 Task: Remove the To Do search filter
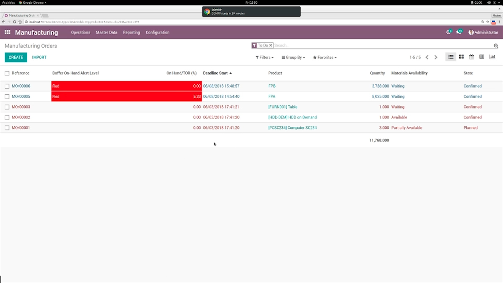[x=271, y=45]
